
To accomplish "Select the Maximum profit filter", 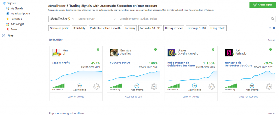I will coord(59,28).
